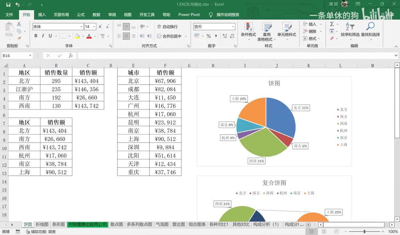400x235 pixels.
Task: Click 插入 insert cells button
Action: pos(313,24)
